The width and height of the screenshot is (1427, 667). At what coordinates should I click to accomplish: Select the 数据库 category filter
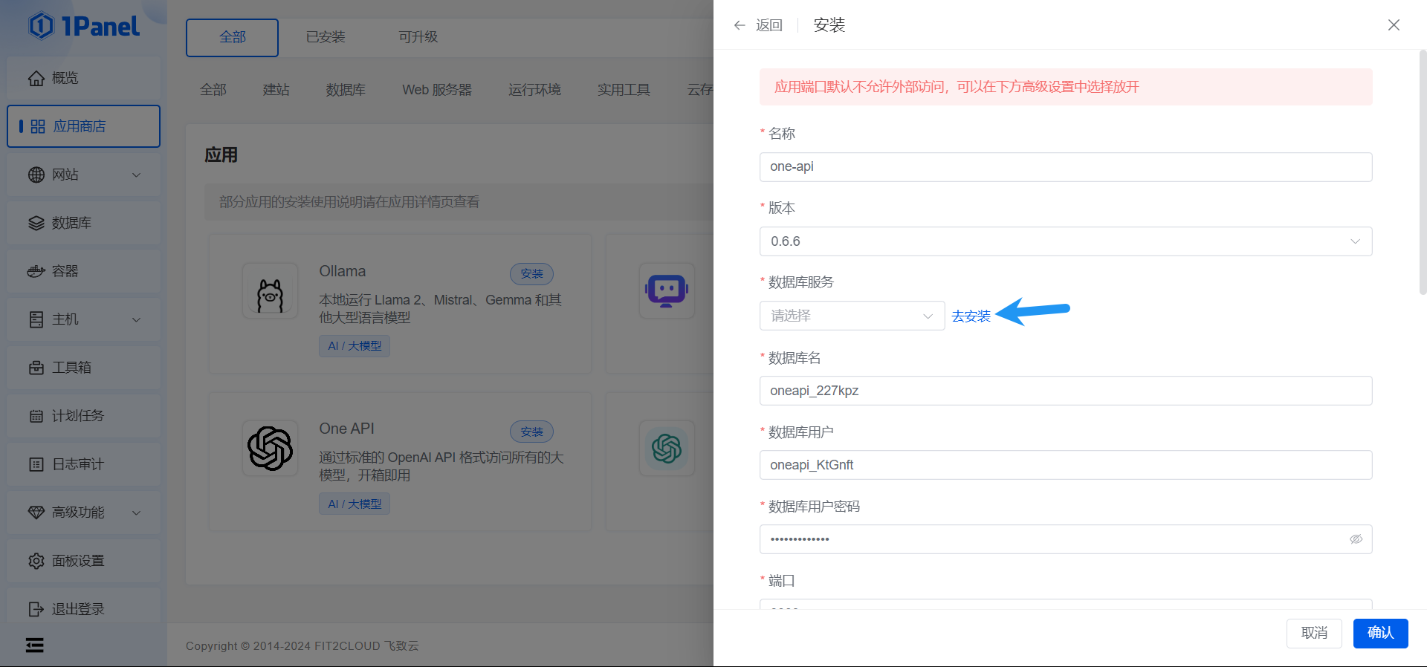(x=346, y=90)
